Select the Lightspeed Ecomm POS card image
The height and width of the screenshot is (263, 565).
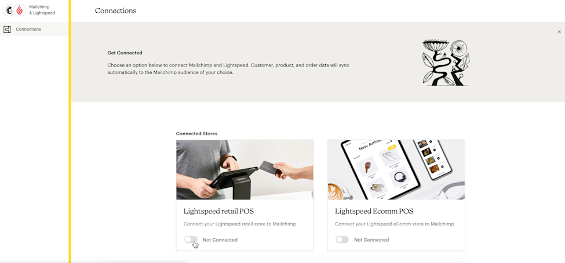pos(396,169)
